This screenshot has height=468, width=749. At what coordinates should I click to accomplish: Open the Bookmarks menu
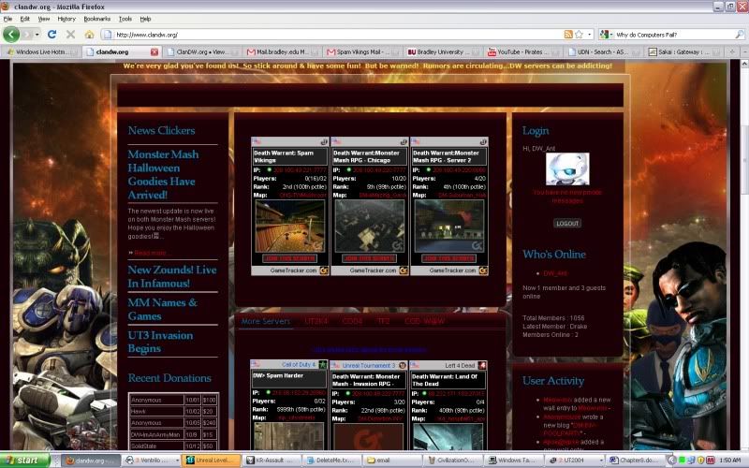(x=97, y=19)
